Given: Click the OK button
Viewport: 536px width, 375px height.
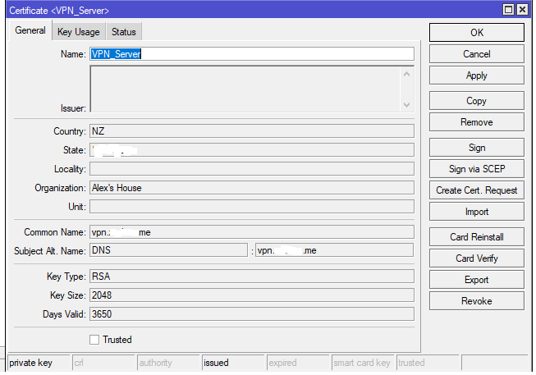Looking at the screenshot, I should tap(477, 33).
